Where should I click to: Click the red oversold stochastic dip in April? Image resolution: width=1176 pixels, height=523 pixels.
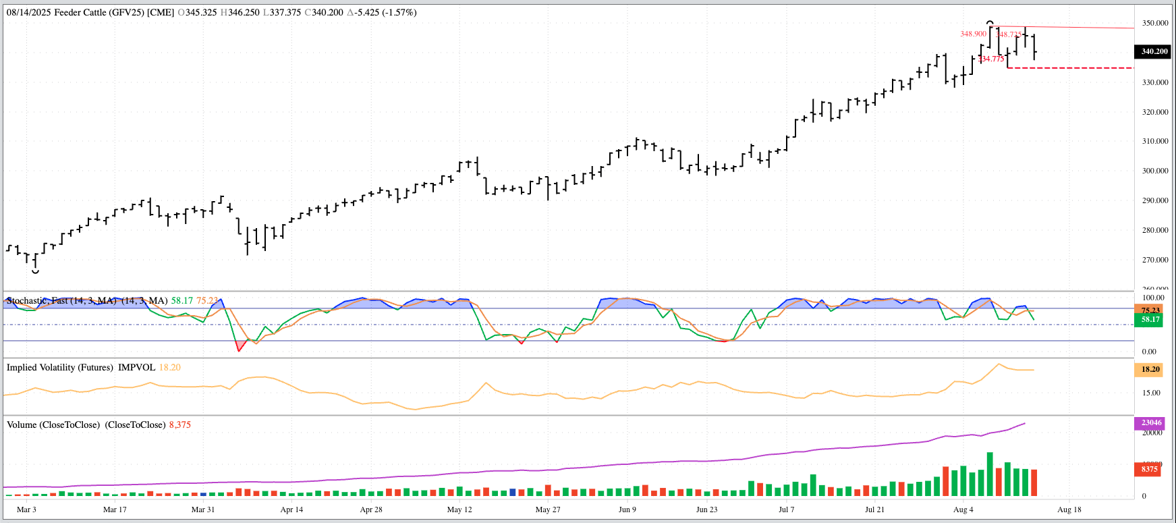click(240, 347)
